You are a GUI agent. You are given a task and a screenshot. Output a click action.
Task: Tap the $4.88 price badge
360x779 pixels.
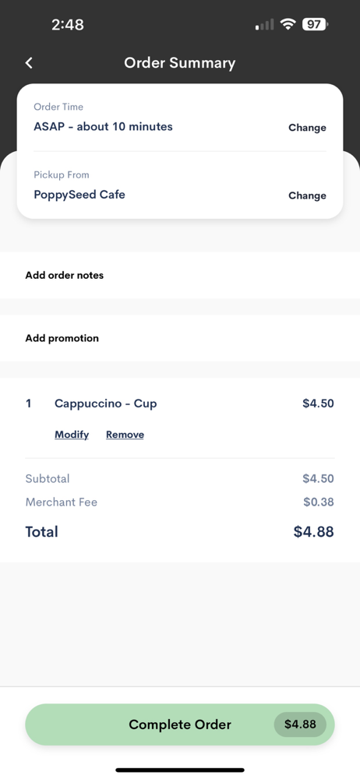(x=300, y=724)
